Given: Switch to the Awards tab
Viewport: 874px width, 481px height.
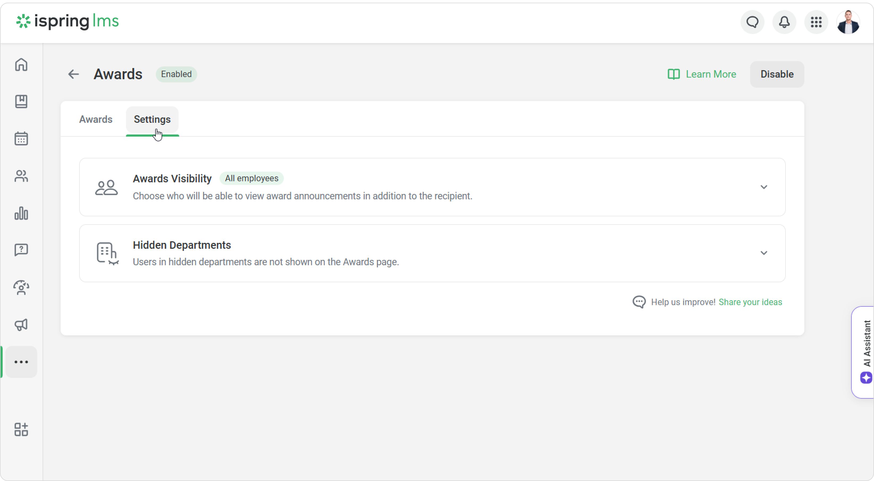Looking at the screenshot, I should (x=96, y=119).
